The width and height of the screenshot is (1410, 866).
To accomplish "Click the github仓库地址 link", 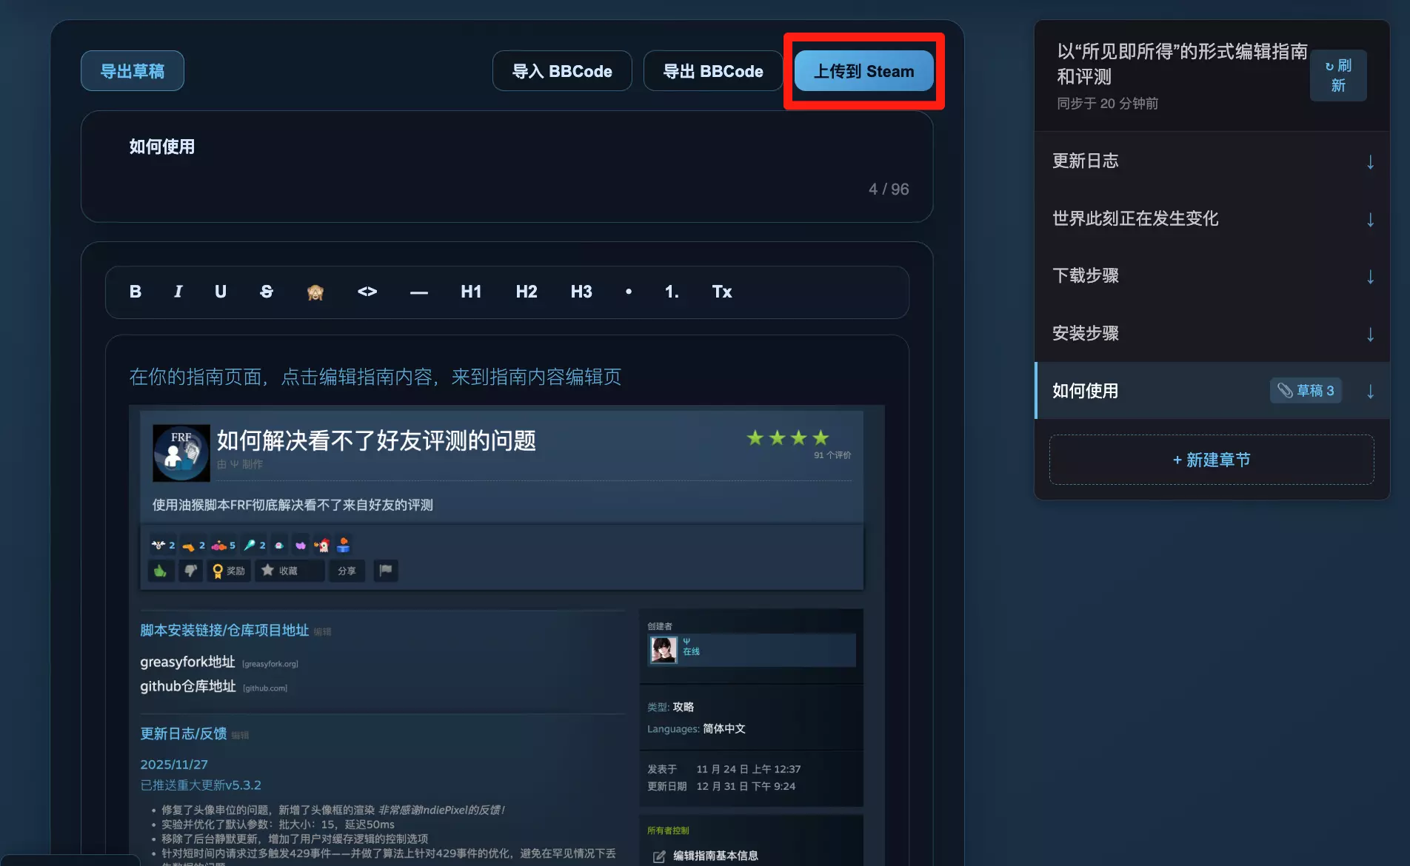I will coord(188,686).
